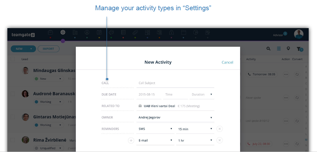Image resolution: width=317 pixels, height=152 pixels.
Task: Click the Time input field
Action: [175, 94]
